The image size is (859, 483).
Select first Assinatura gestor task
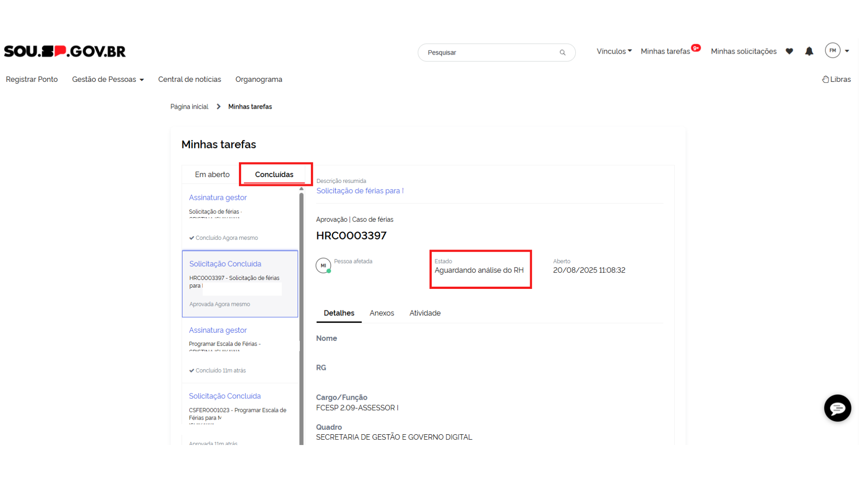pos(218,198)
